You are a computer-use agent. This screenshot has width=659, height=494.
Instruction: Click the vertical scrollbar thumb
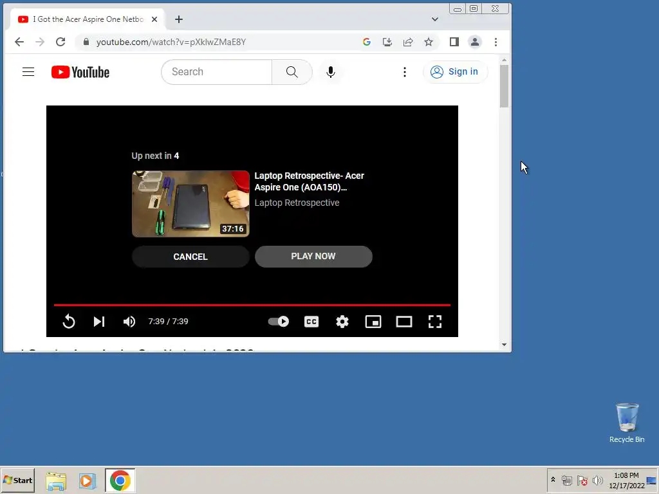pos(505,87)
